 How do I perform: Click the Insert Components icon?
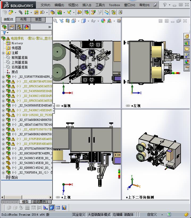click(x=11, y=12)
